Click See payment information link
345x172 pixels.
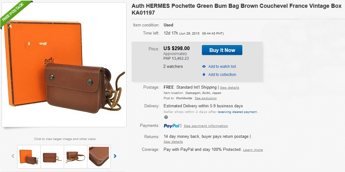pyautogui.click(x=206, y=126)
